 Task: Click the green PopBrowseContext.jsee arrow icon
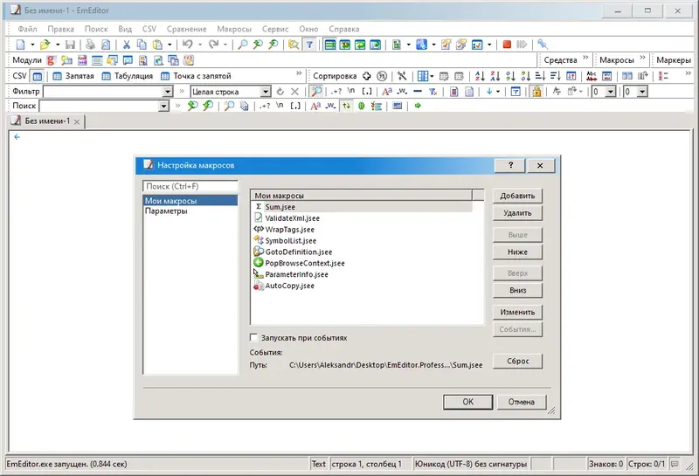[258, 263]
